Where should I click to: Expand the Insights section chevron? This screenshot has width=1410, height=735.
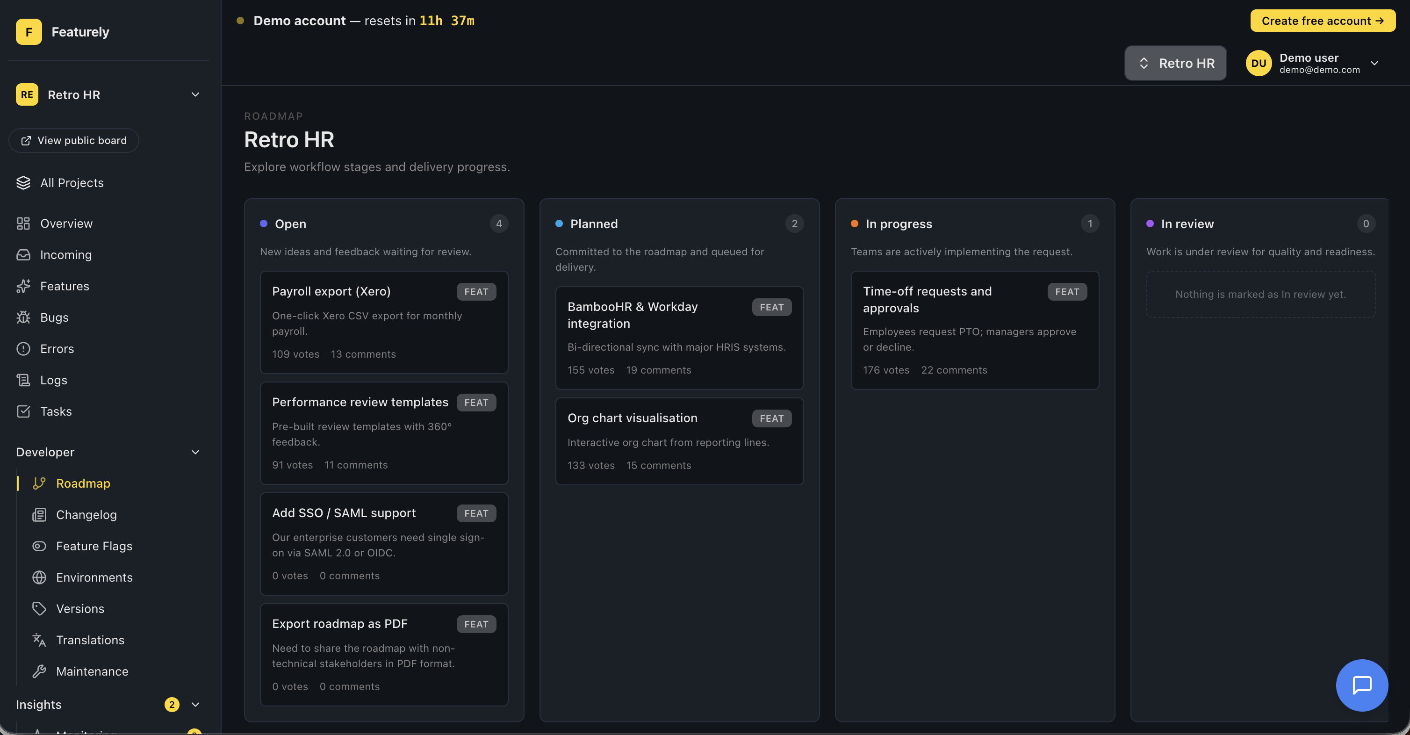(x=195, y=704)
